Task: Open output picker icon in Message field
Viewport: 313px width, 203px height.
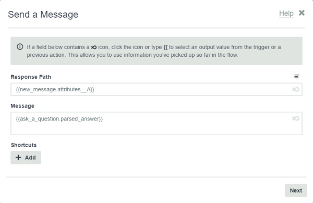Action: click(x=295, y=118)
